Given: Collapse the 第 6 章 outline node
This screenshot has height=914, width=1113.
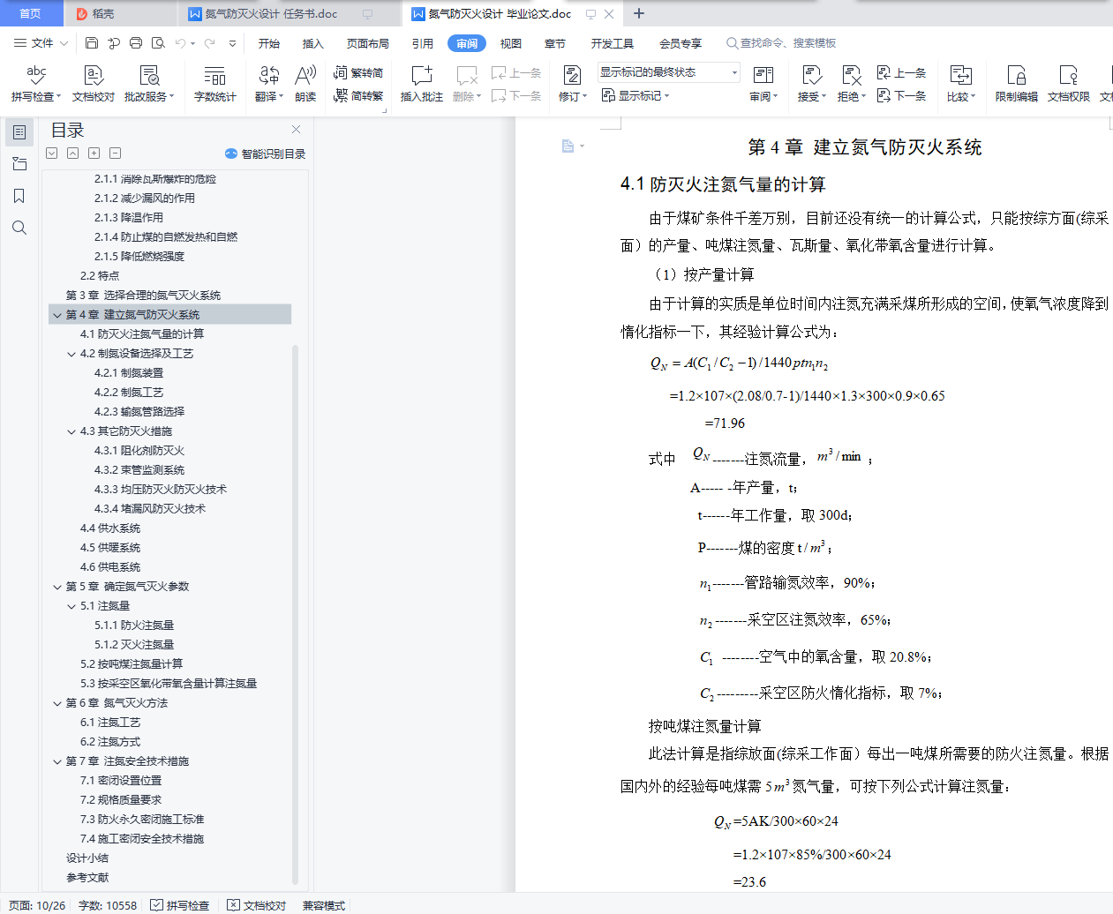Looking at the screenshot, I should click(x=57, y=703).
